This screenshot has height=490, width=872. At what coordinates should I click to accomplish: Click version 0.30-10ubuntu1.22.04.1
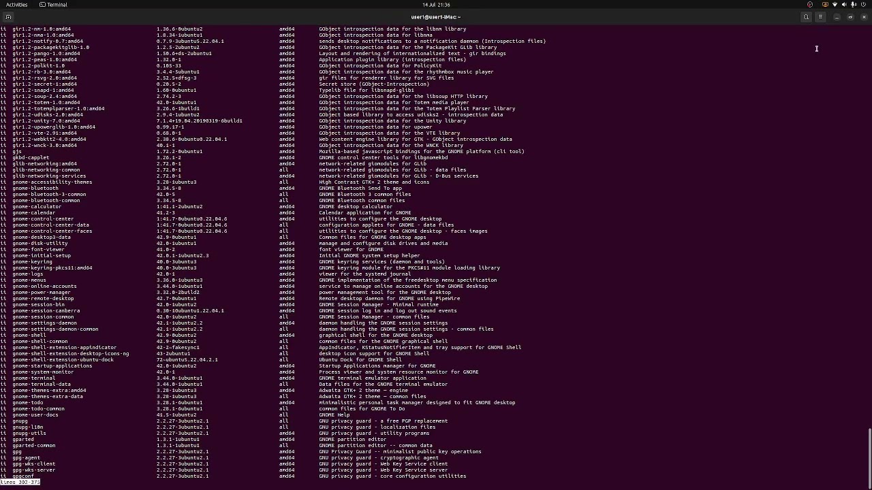coord(190,311)
